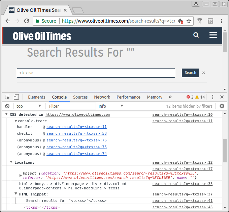Open anonymous source link line 76
This screenshot has height=212, width=229.
coord(76,140)
